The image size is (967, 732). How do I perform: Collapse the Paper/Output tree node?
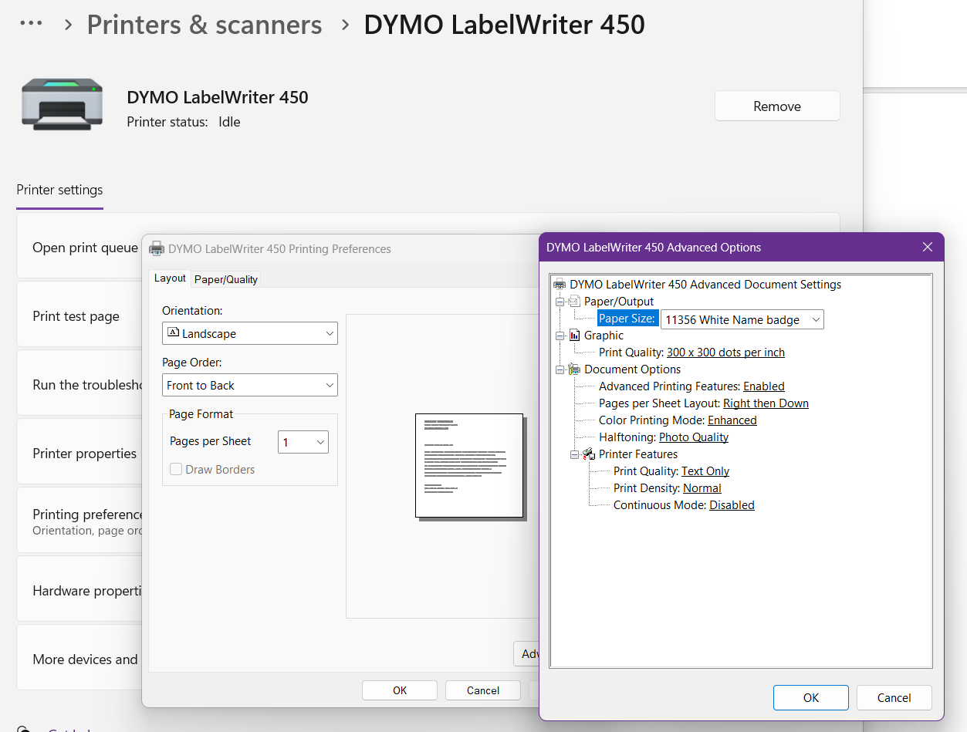560,302
